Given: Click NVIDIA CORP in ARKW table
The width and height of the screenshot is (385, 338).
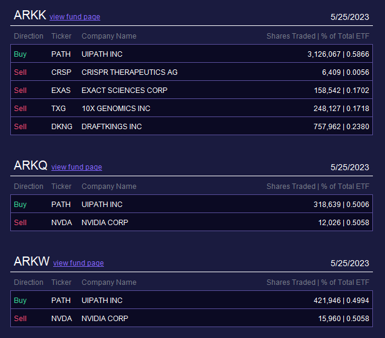Looking at the screenshot, I should [105, 318].
